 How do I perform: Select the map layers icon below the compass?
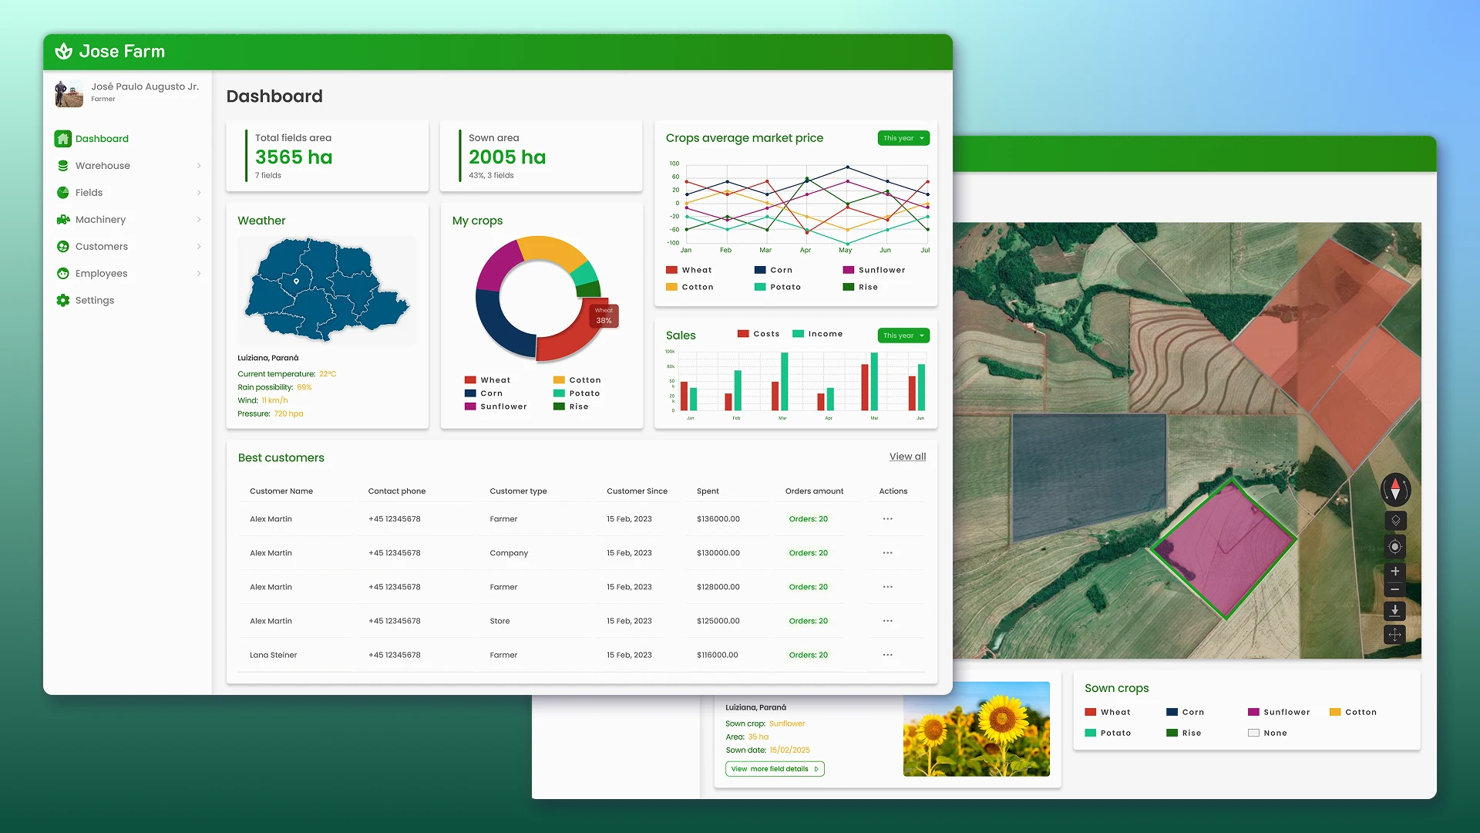1394,520
